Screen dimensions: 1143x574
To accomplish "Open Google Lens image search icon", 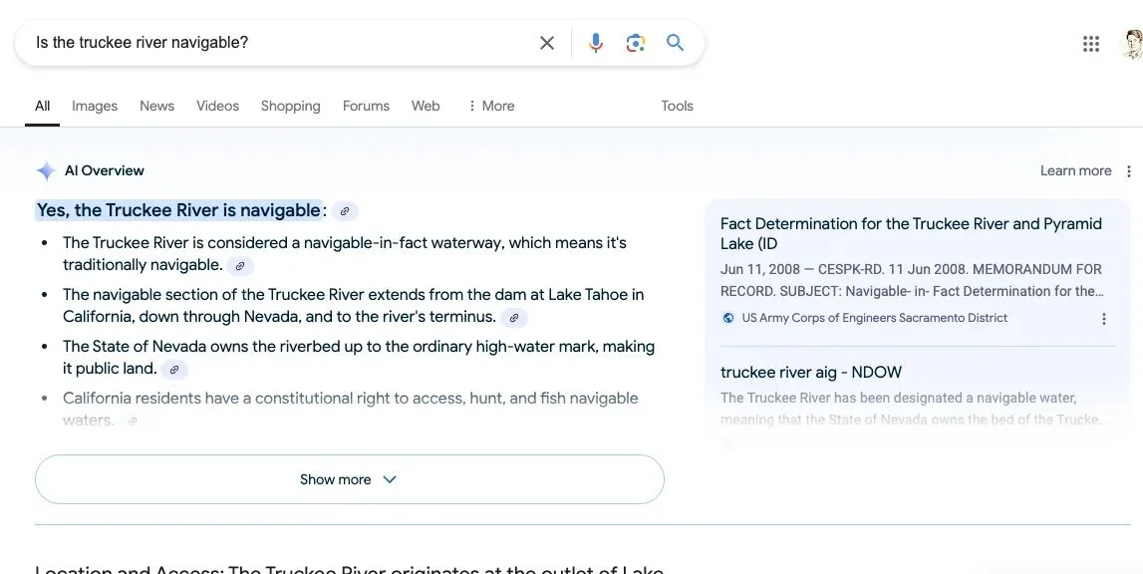I will point(635,43).
